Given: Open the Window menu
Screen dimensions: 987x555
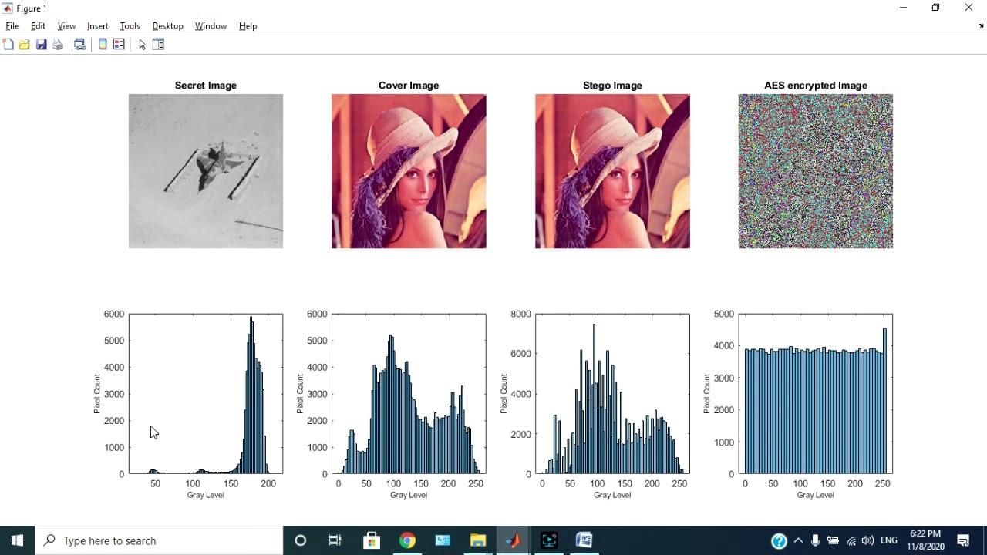Looking at the screenshot, I should (211, 26).
